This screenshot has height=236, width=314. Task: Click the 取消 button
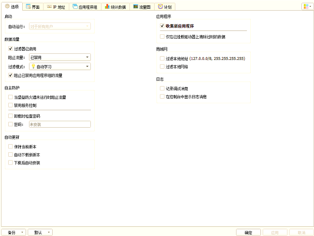(301, 233)
